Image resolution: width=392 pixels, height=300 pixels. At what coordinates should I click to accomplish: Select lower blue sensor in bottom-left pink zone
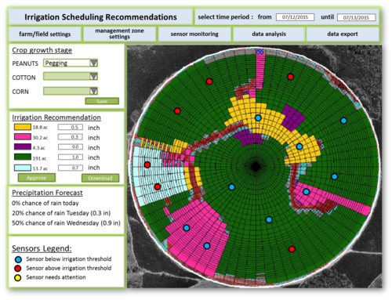pyautogui.click(x=207, y=246)
